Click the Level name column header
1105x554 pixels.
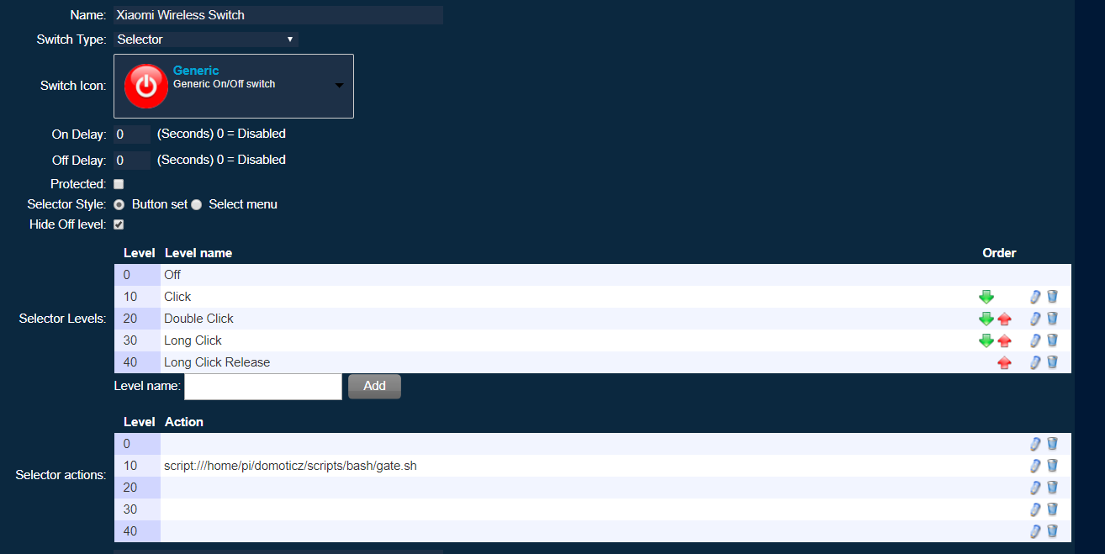pyautogui.click(x=198, y=253)
